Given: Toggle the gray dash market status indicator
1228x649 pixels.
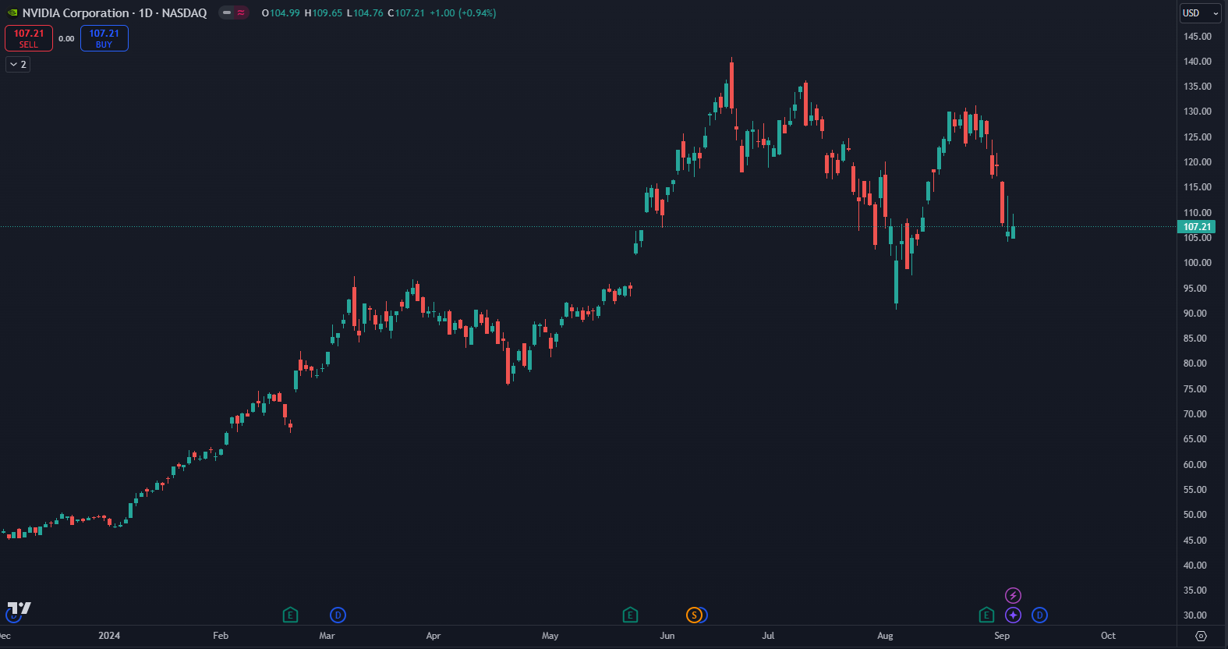Looking at the screenshot, I should (226, 13).
